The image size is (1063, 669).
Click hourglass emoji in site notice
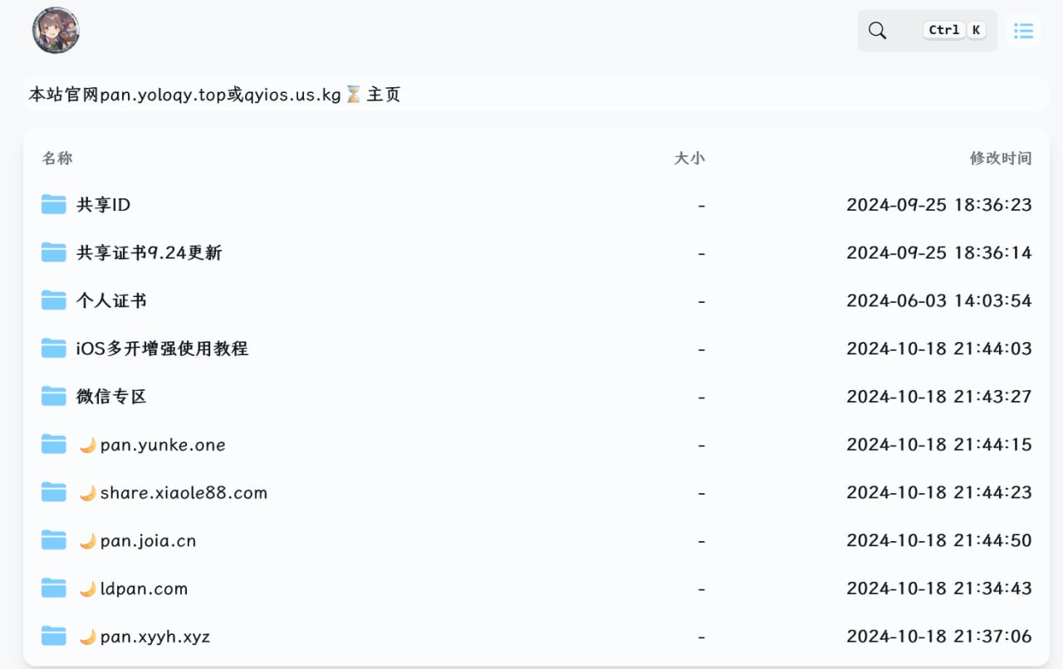point(353,95)
